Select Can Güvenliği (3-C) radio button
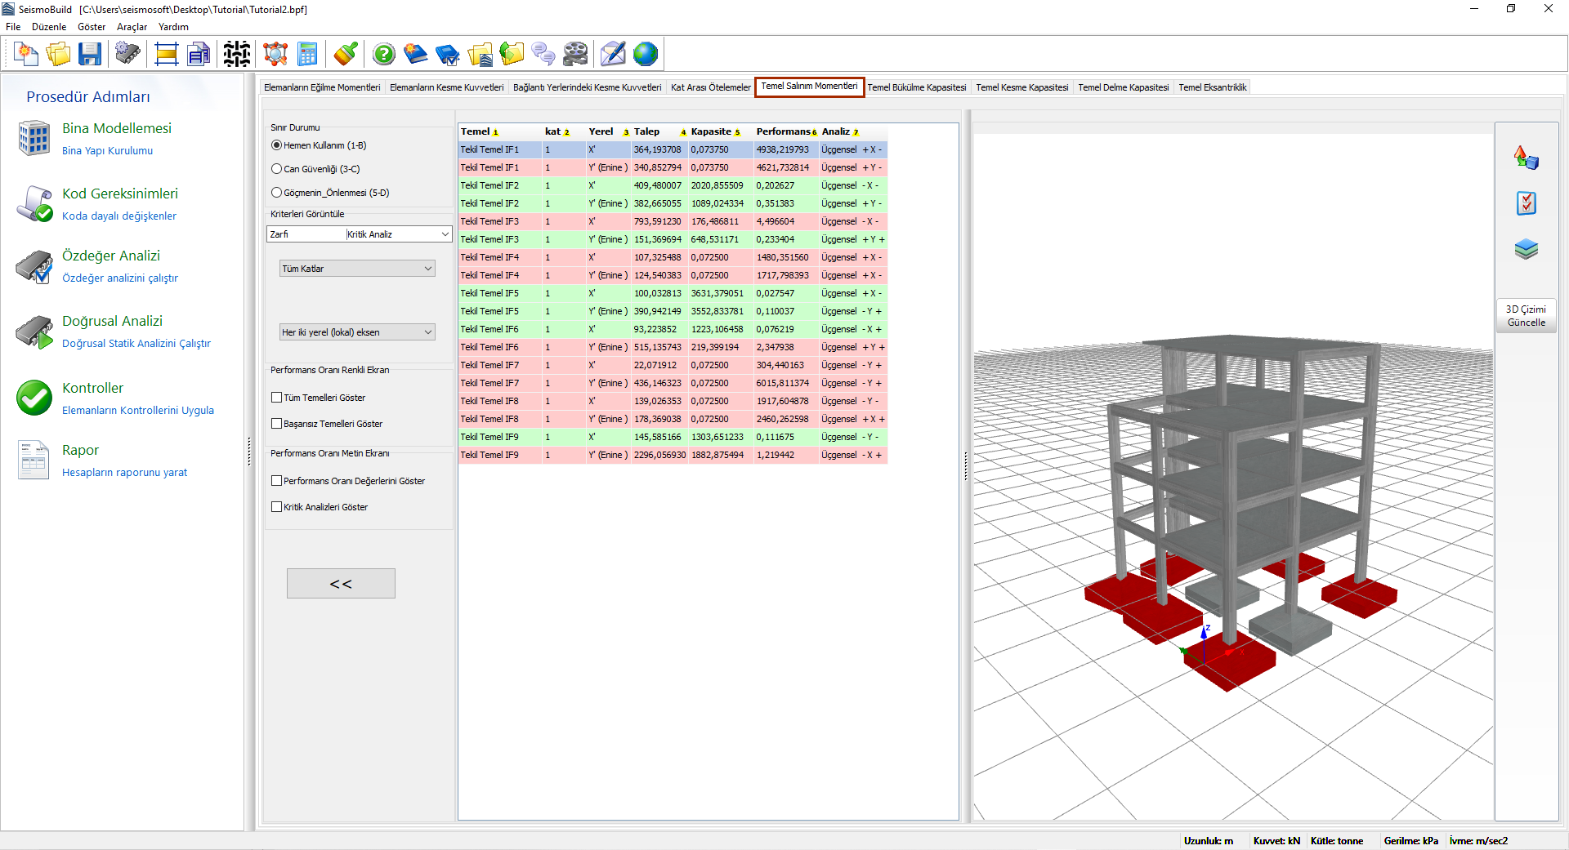This screenshot has height=850, width=1569. coord(277,169)
